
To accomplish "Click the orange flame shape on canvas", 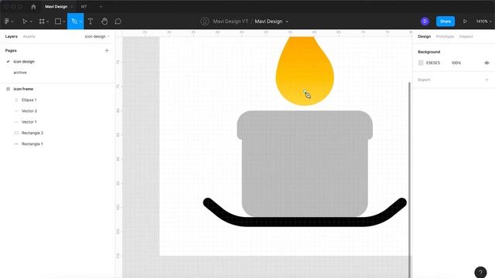I will (304, 71).
